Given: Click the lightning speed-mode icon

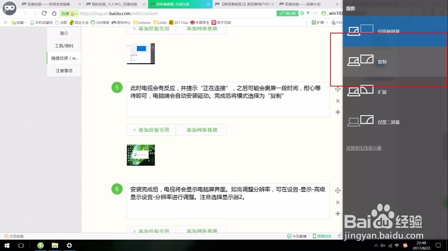Looking at the screenshot, I should [308, 13].
